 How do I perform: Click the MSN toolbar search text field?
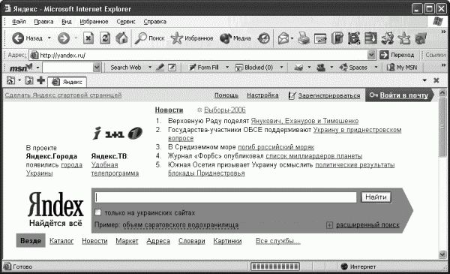point(68,68)
